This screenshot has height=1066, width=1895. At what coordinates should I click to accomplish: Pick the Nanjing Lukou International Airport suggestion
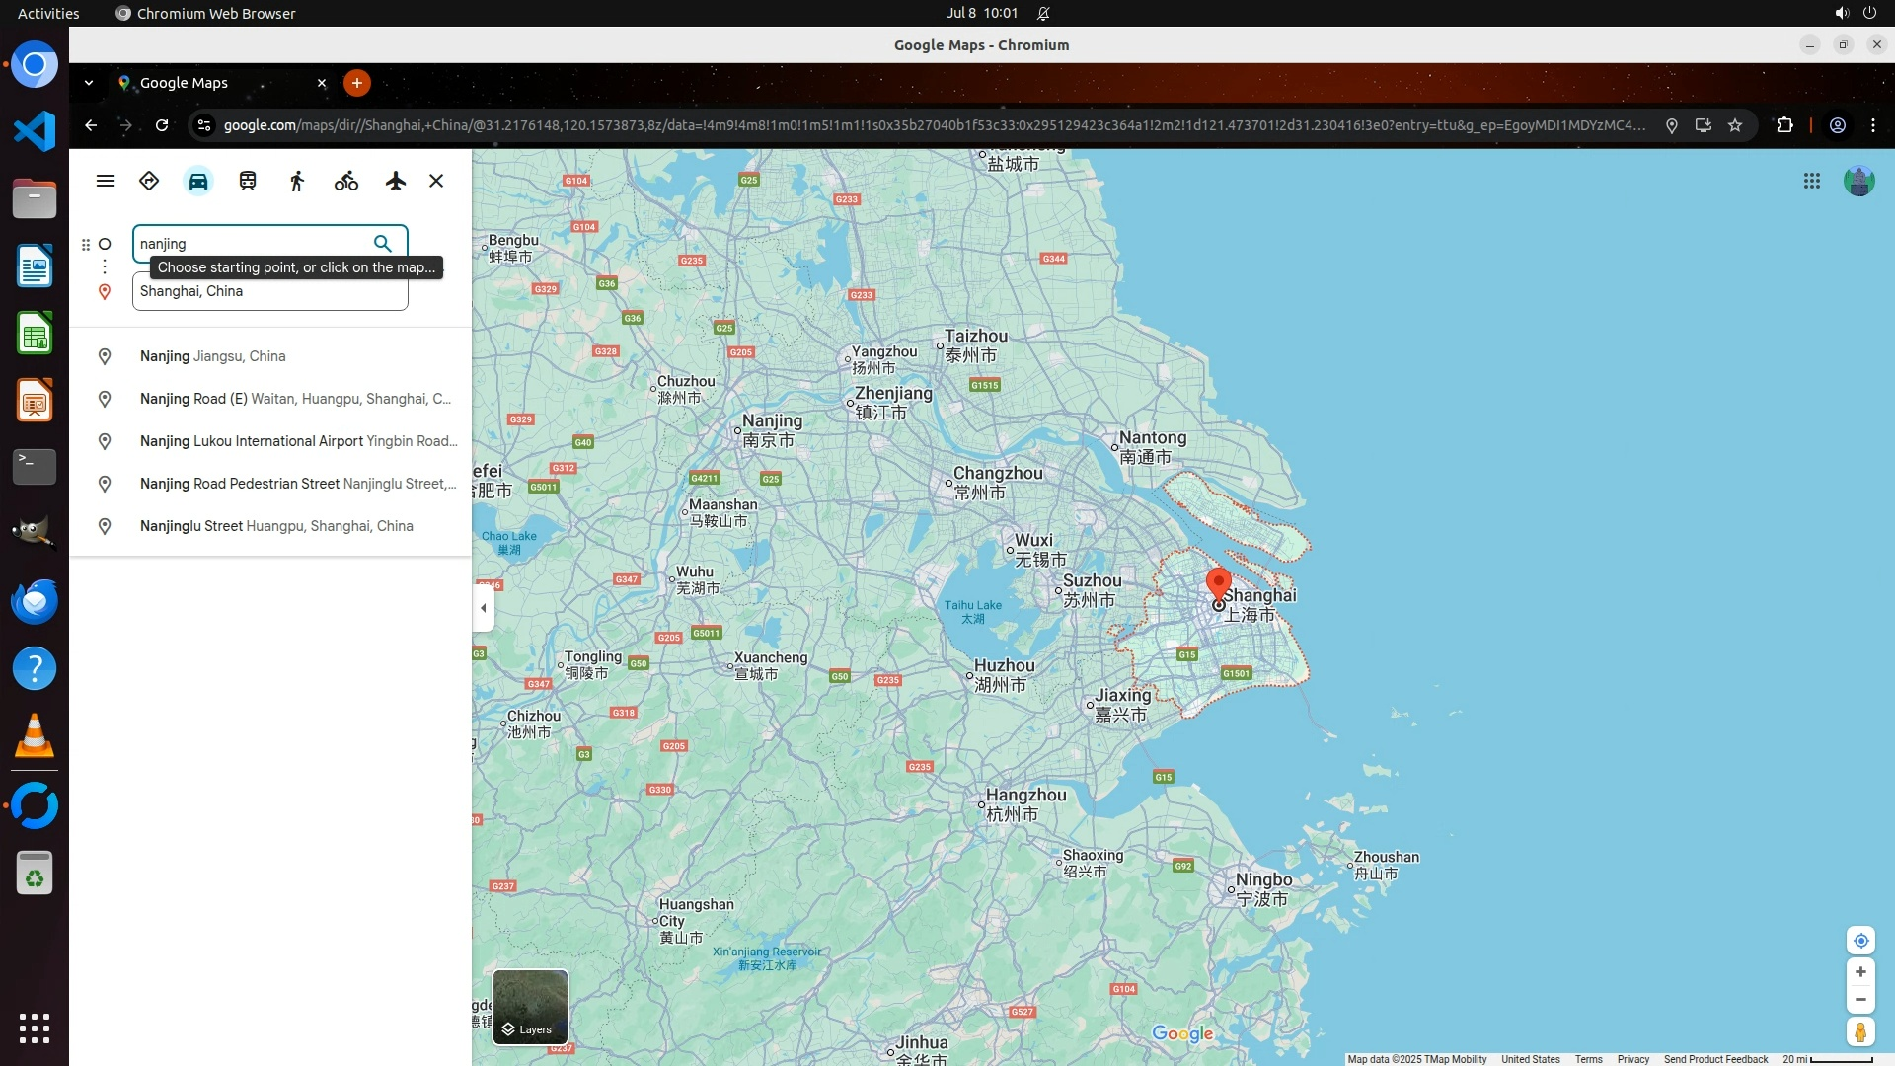[x=298, y=441]
